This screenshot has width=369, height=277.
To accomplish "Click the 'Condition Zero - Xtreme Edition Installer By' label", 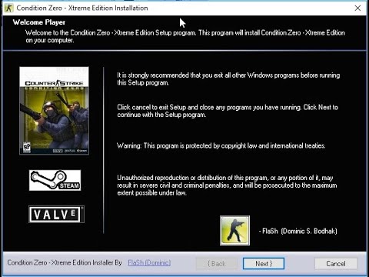I will 65,262.
